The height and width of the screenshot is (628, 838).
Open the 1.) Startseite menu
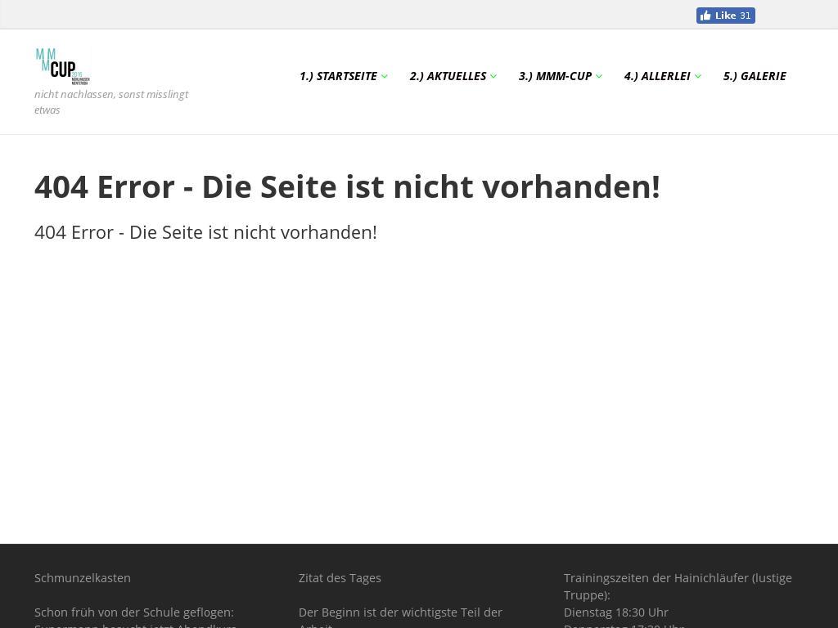pyautogui.click(x=338, y=76)
